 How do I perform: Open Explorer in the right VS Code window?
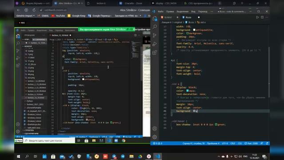click(155, 18)
